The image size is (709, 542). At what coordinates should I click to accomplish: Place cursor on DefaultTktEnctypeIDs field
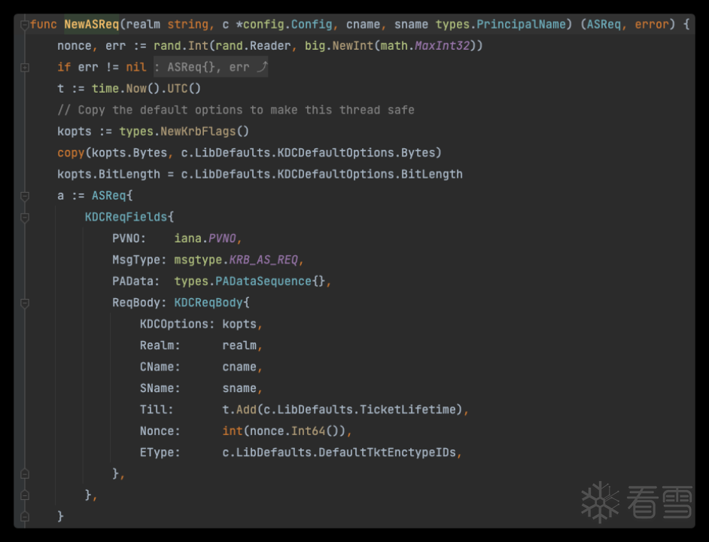point(387,452)
